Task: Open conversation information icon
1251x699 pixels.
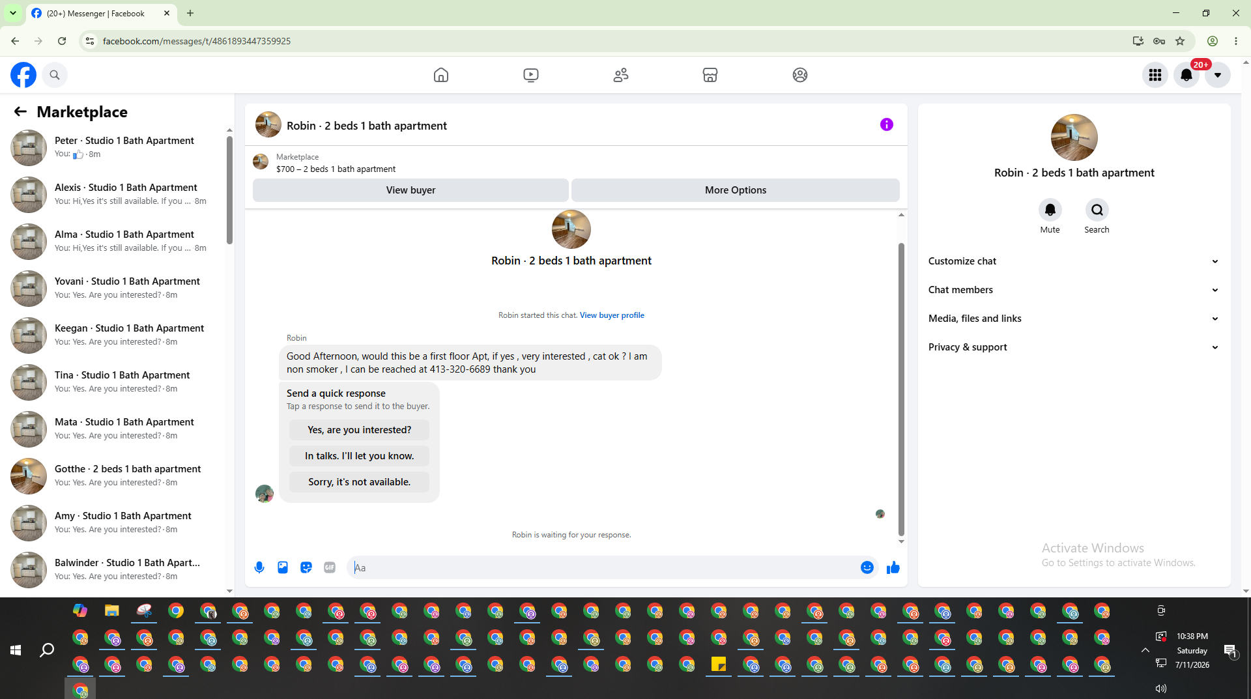Action: [x=887, y=124]
